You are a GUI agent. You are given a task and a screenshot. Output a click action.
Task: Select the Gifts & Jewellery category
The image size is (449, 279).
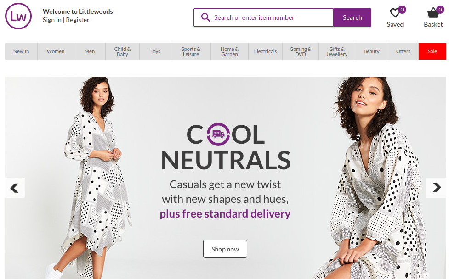pyautogui.click(x=337, y=51)
